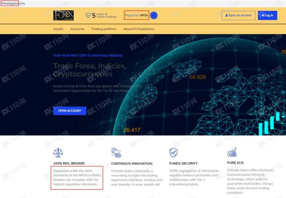Click the 26.417 number on globe
Image resolution: width=286 pixels, height=198 pixels.
tap(132, 130)
